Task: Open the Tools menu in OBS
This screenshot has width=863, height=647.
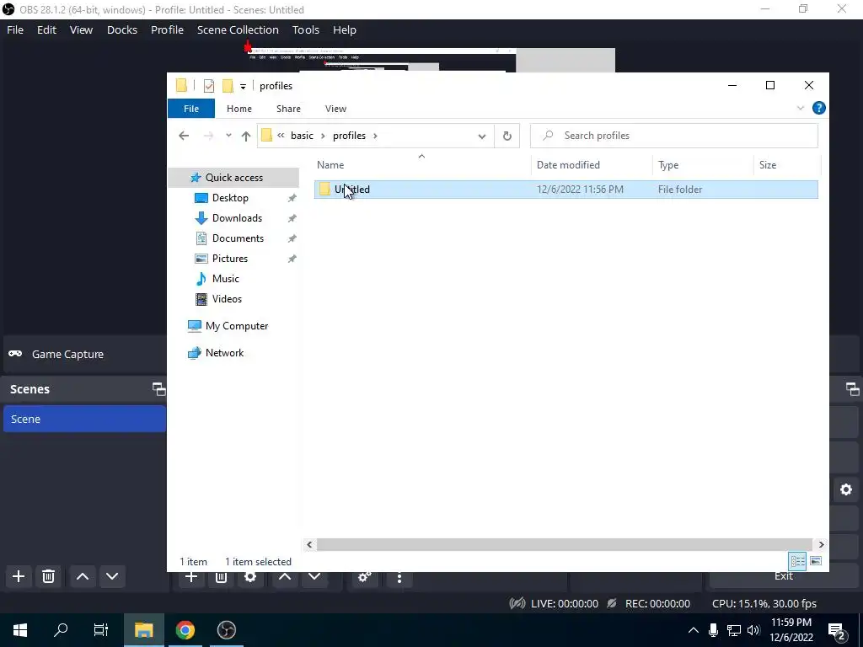Action: [x=305, y=29]
